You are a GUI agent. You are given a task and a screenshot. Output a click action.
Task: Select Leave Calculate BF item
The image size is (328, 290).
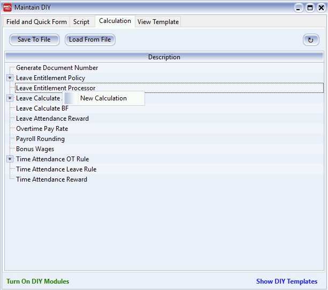click(42, 108)
